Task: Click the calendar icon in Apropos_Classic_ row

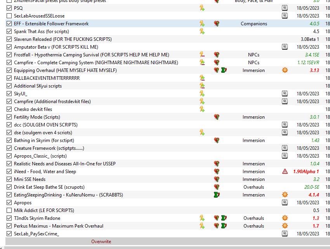Action: [x=285, y=156]
